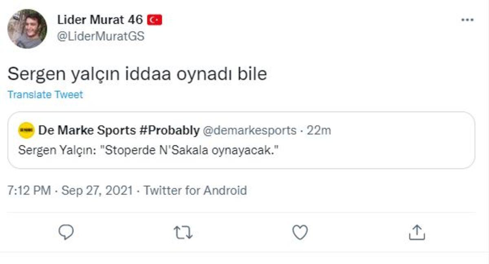Open quoted tweet's 22m timestamp
489x264 pixels.
click(x=318, y=131)
